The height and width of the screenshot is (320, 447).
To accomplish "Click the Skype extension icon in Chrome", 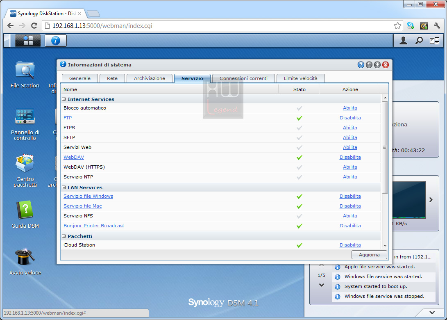I will click(x=410, y=26).
